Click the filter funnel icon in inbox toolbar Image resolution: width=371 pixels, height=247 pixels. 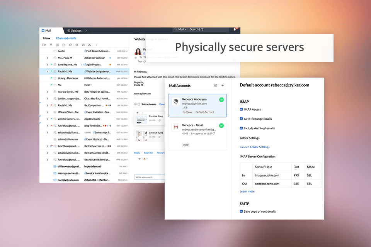pos(51,45)
